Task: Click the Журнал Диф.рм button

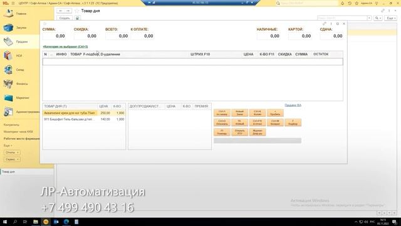Action: (x=258, y=132)
